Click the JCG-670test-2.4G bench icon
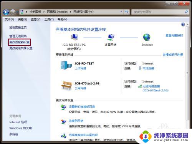The image size is (192, 144). tap(66, 86)
